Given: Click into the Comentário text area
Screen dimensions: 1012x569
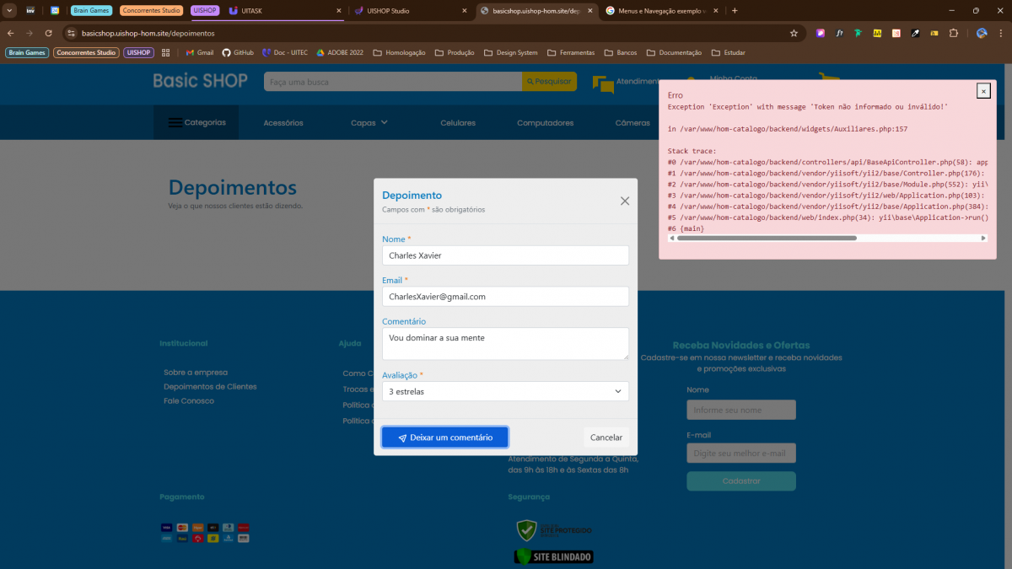Looking at the screenshot, I should pos(505,343).
